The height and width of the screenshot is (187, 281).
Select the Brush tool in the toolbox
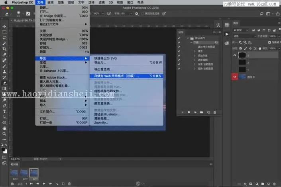pyautogui.click(x=4, y=66)
